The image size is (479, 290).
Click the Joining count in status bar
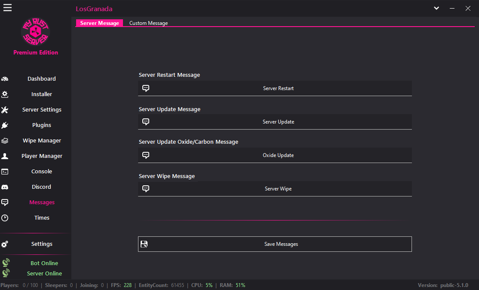(92, 285)
